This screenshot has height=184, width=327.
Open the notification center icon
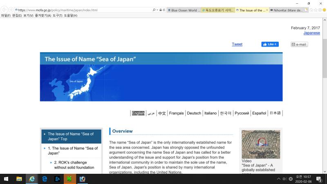318,179
